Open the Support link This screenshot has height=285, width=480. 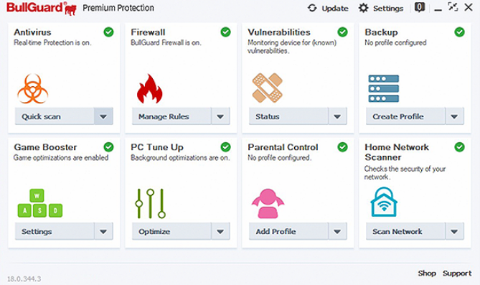457,274
